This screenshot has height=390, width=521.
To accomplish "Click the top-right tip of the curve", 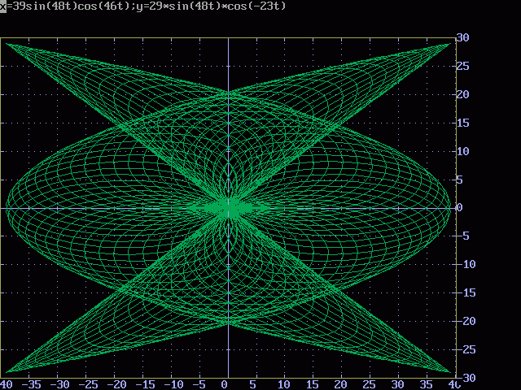I will tap(449, 43).
